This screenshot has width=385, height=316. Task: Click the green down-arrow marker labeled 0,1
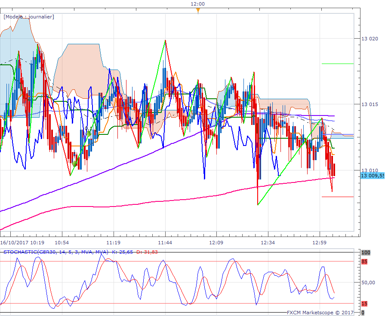coord(89,133)
